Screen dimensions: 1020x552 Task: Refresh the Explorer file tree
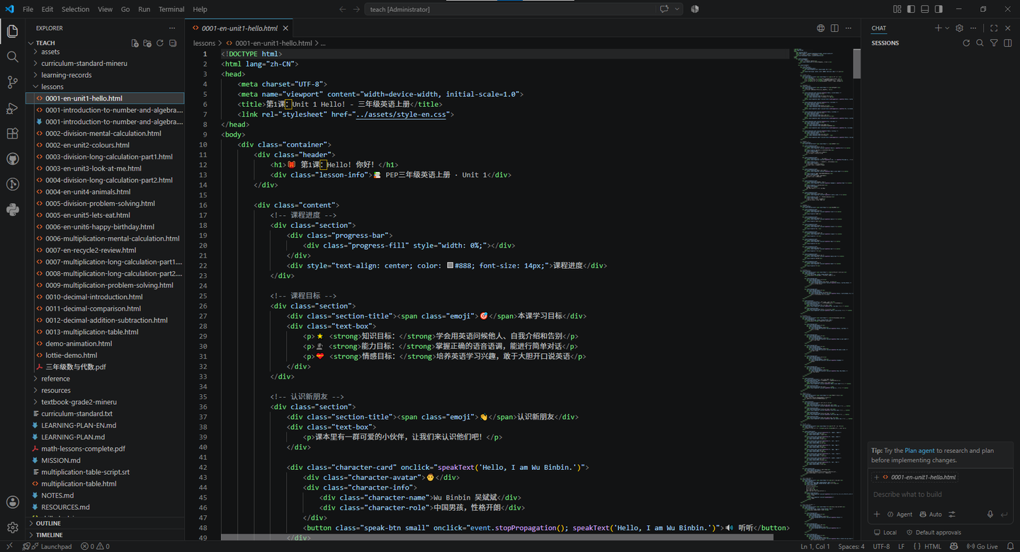[x=160, y=43]
